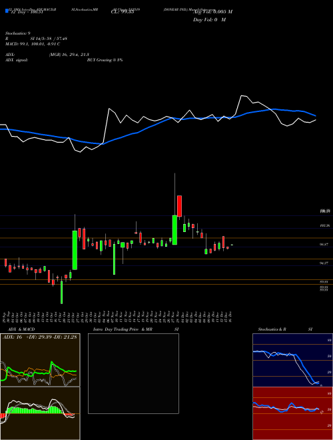Click the long green candle reaching the chart's lowest point

tap(62, 292)
